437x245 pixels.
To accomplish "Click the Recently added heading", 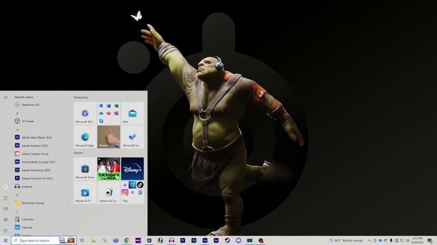I will coord(24,97).
